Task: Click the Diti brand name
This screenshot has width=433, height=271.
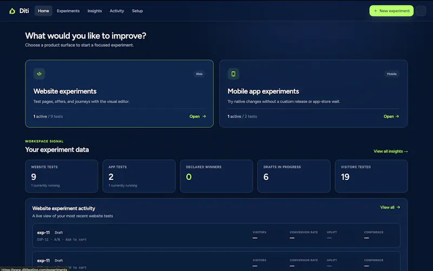Action: click(x=24, y=11)
